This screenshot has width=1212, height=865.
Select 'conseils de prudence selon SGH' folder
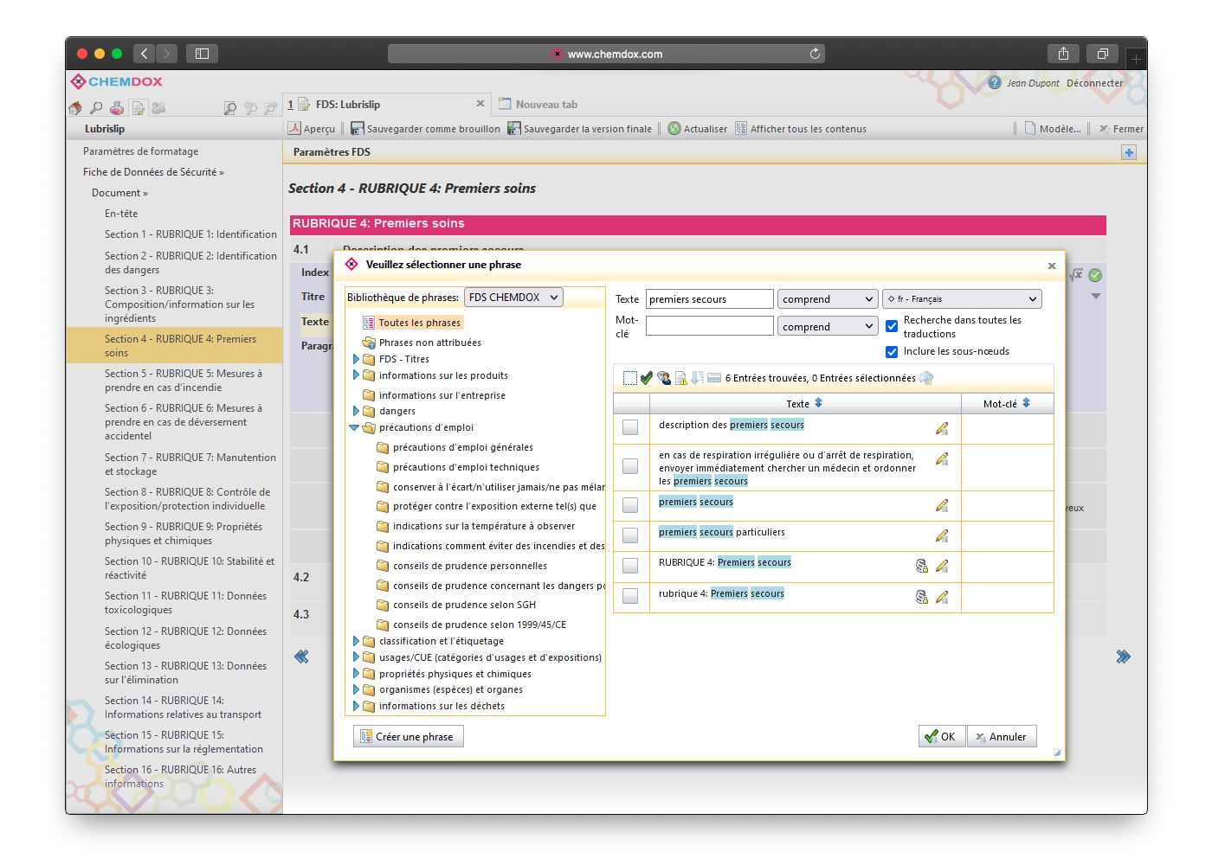[456, 605]
